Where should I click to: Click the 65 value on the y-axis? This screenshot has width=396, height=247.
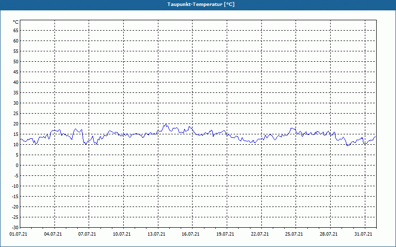(x=16, y=30)
